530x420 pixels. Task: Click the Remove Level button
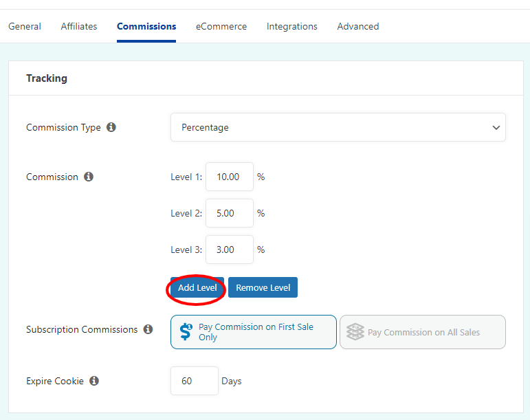[x=263, y=287]
